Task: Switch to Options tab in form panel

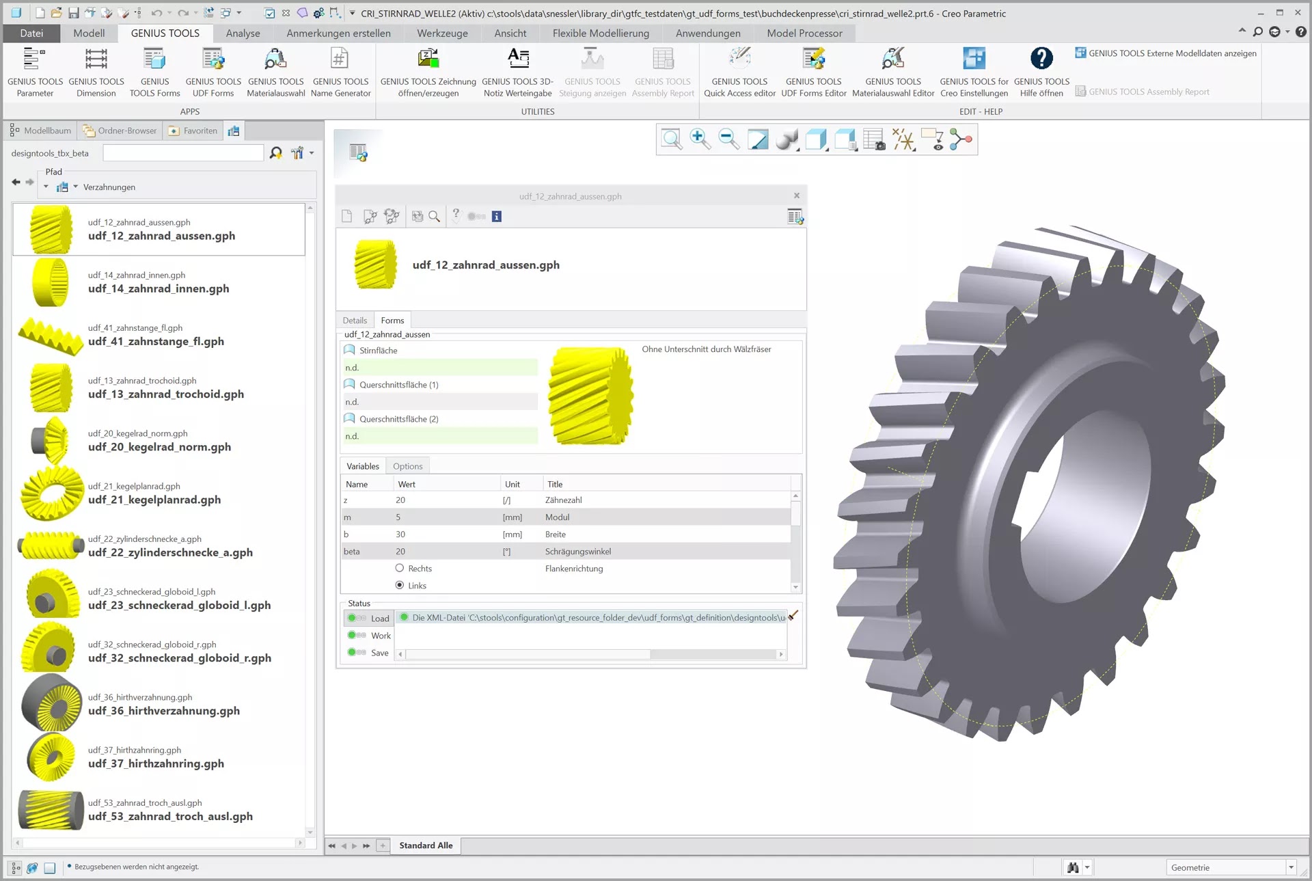Action: pos(407,466)
